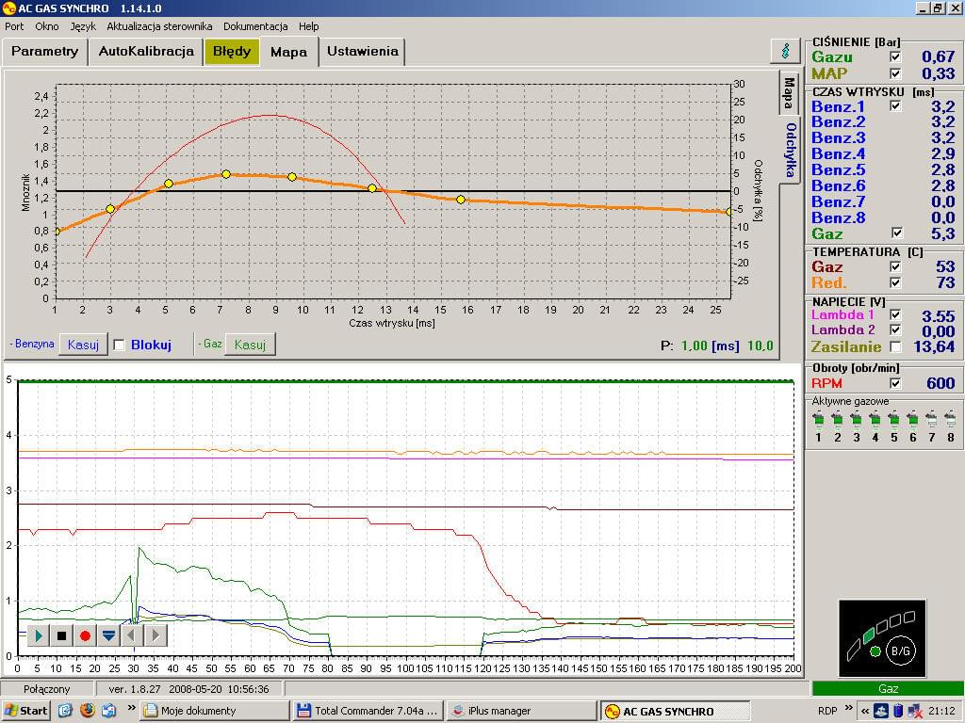Viewport: 965px width, 723px height.
Task: Click gas injector 1 icon
Action: pyautogui.click(x=818, y=420)
